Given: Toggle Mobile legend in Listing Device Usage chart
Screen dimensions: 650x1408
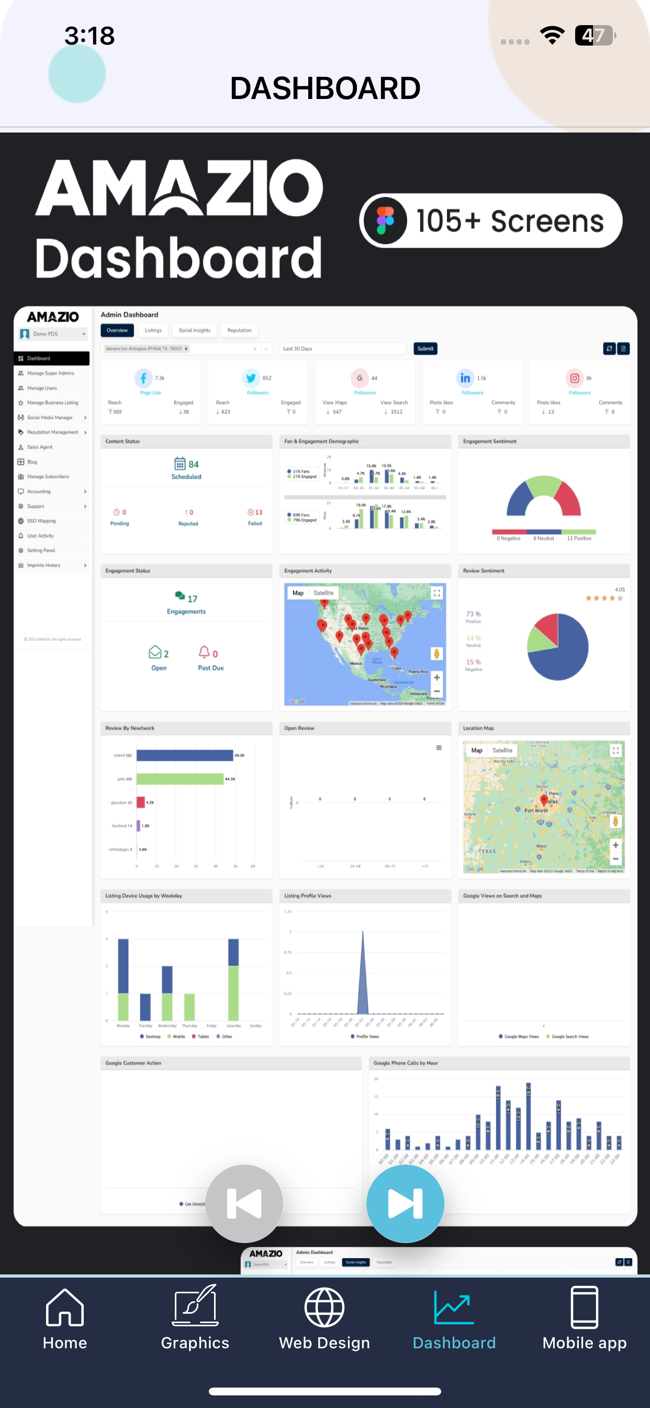Looking at the screenshot, I should 176,1036.
